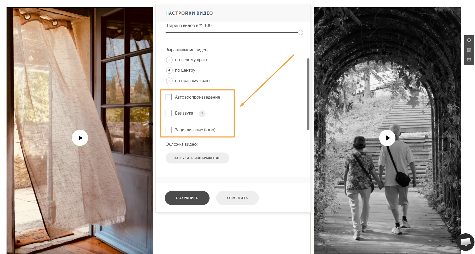475x254 pixels.
Task: Click the Обложка видео: label
Action: [182, 144]
